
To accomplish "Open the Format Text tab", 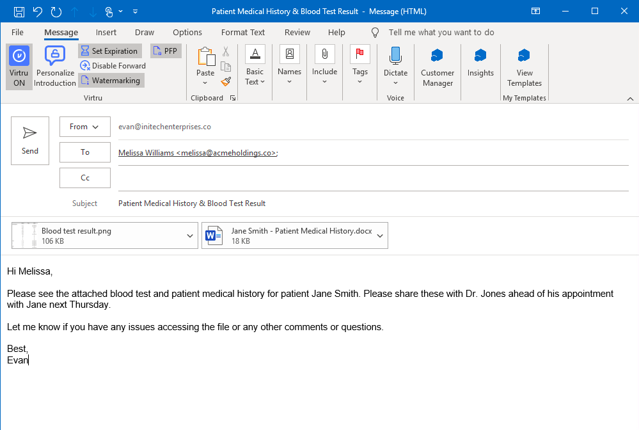I will 243,33.
